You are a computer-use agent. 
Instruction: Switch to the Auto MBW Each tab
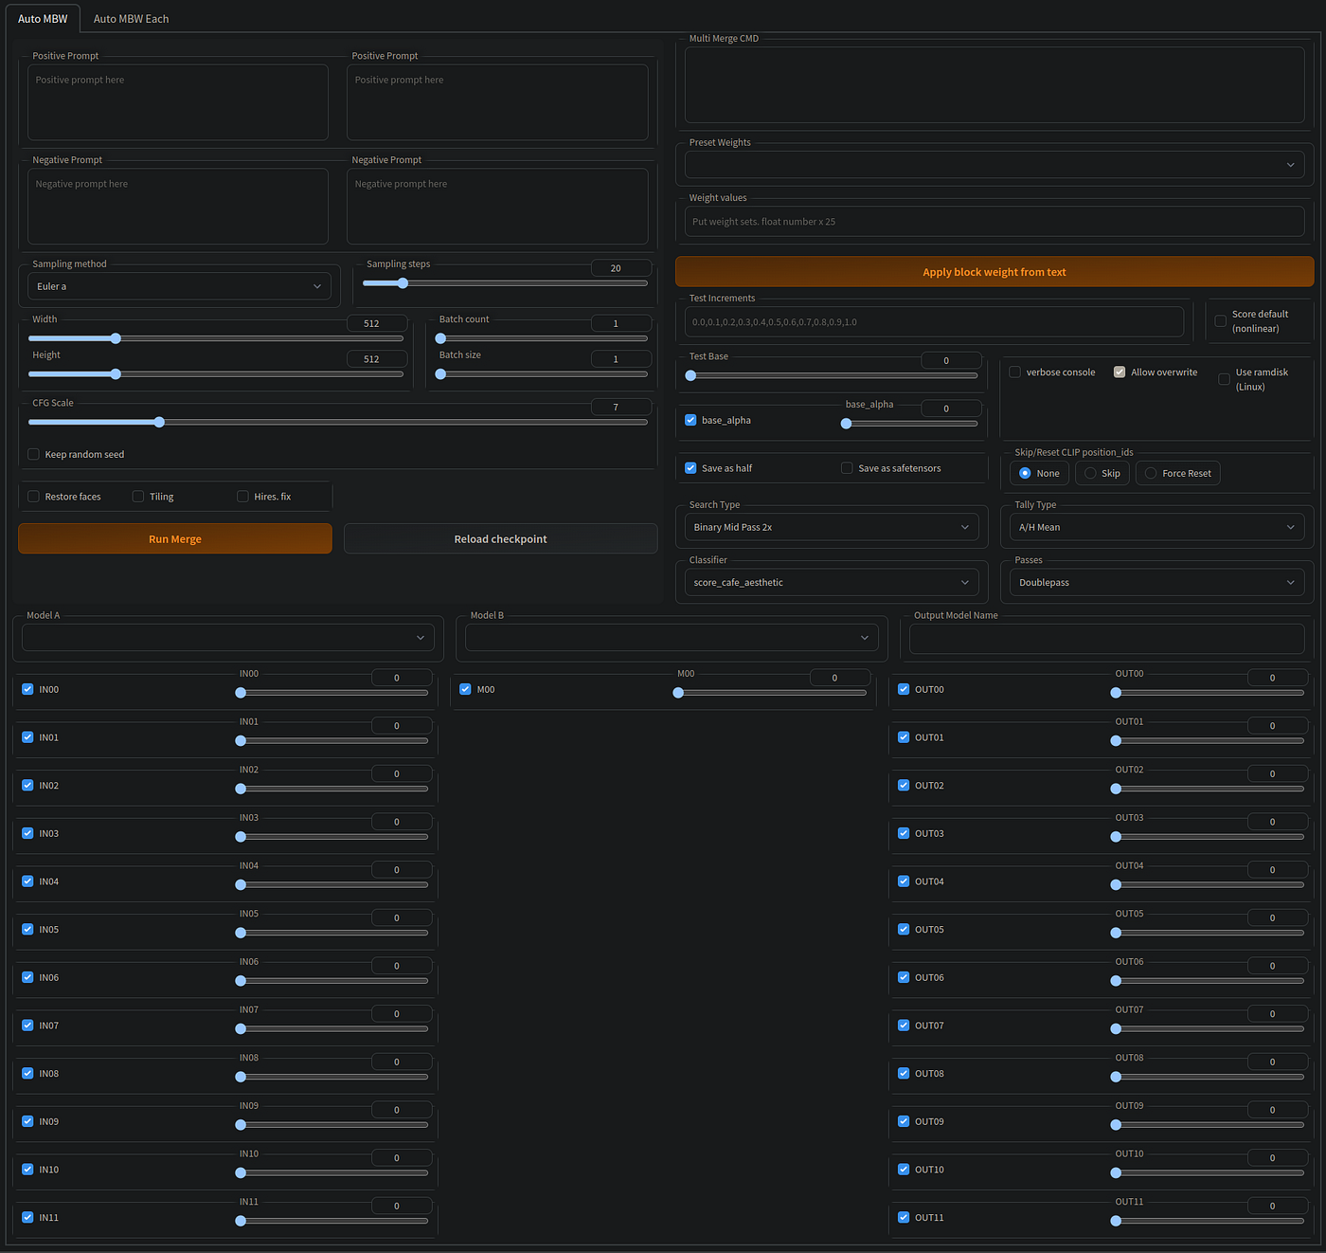131,19
